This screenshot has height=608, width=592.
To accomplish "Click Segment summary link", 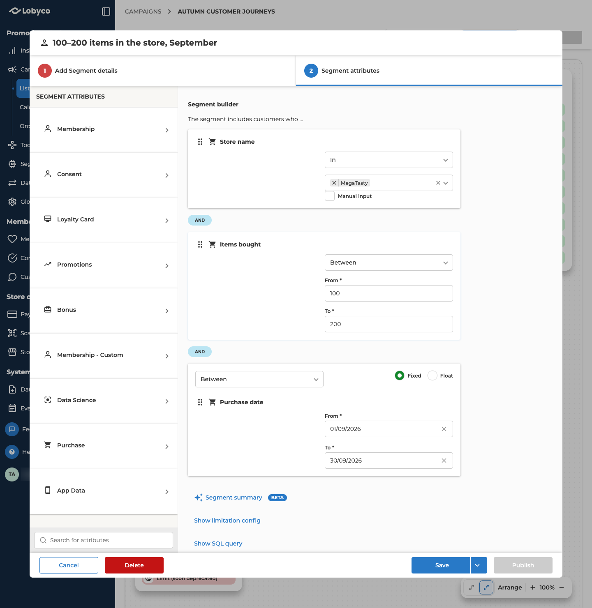I will (x=234, y=497).
